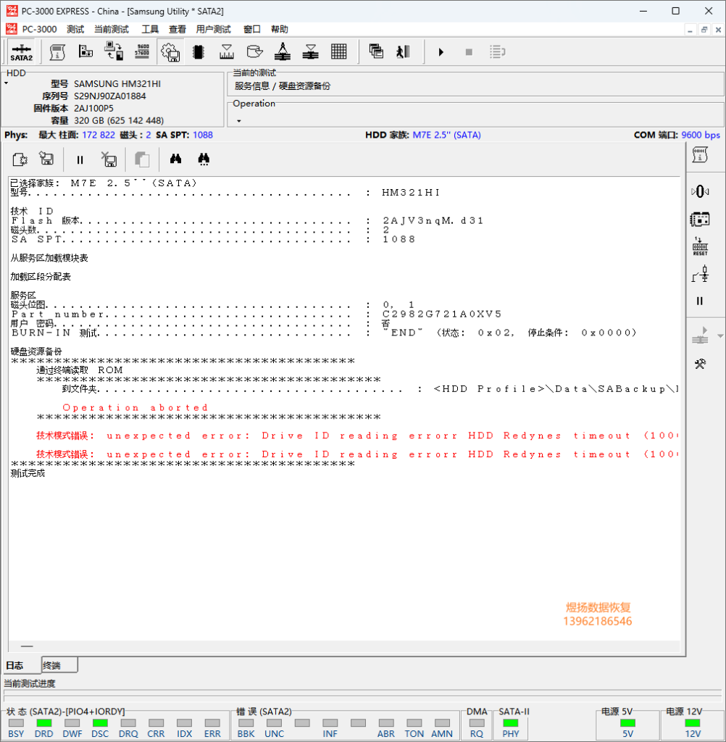Open the 工具 menu
Viewport: 726px width, 742px height.
tap(150, 29)
